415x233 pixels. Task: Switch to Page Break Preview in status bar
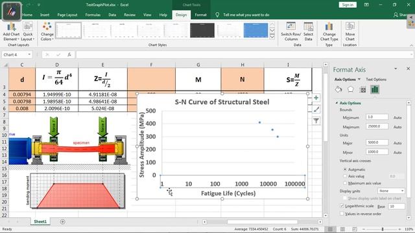[x=355, y=229]
